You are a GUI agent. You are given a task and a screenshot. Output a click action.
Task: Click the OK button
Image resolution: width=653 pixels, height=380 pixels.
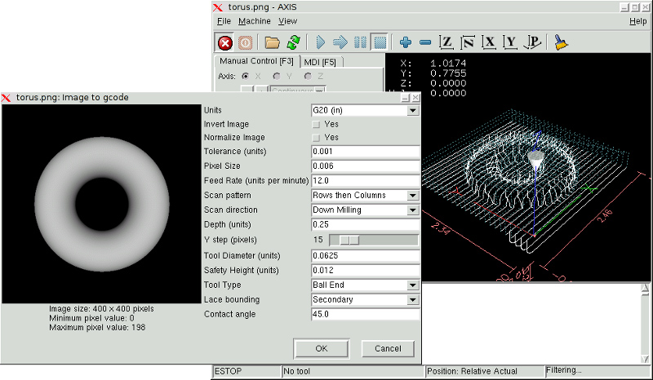[321, 349]
